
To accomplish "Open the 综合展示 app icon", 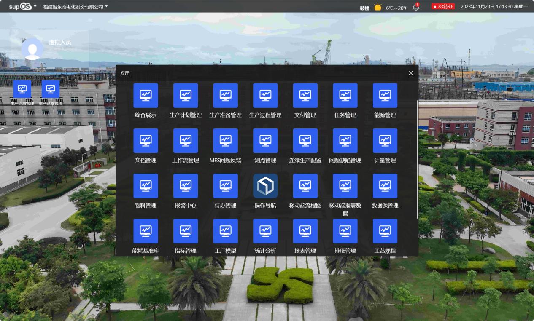I will (146, 96).
